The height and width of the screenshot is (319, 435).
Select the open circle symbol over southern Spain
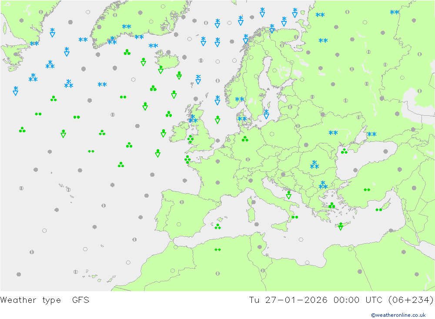[179, 224]
